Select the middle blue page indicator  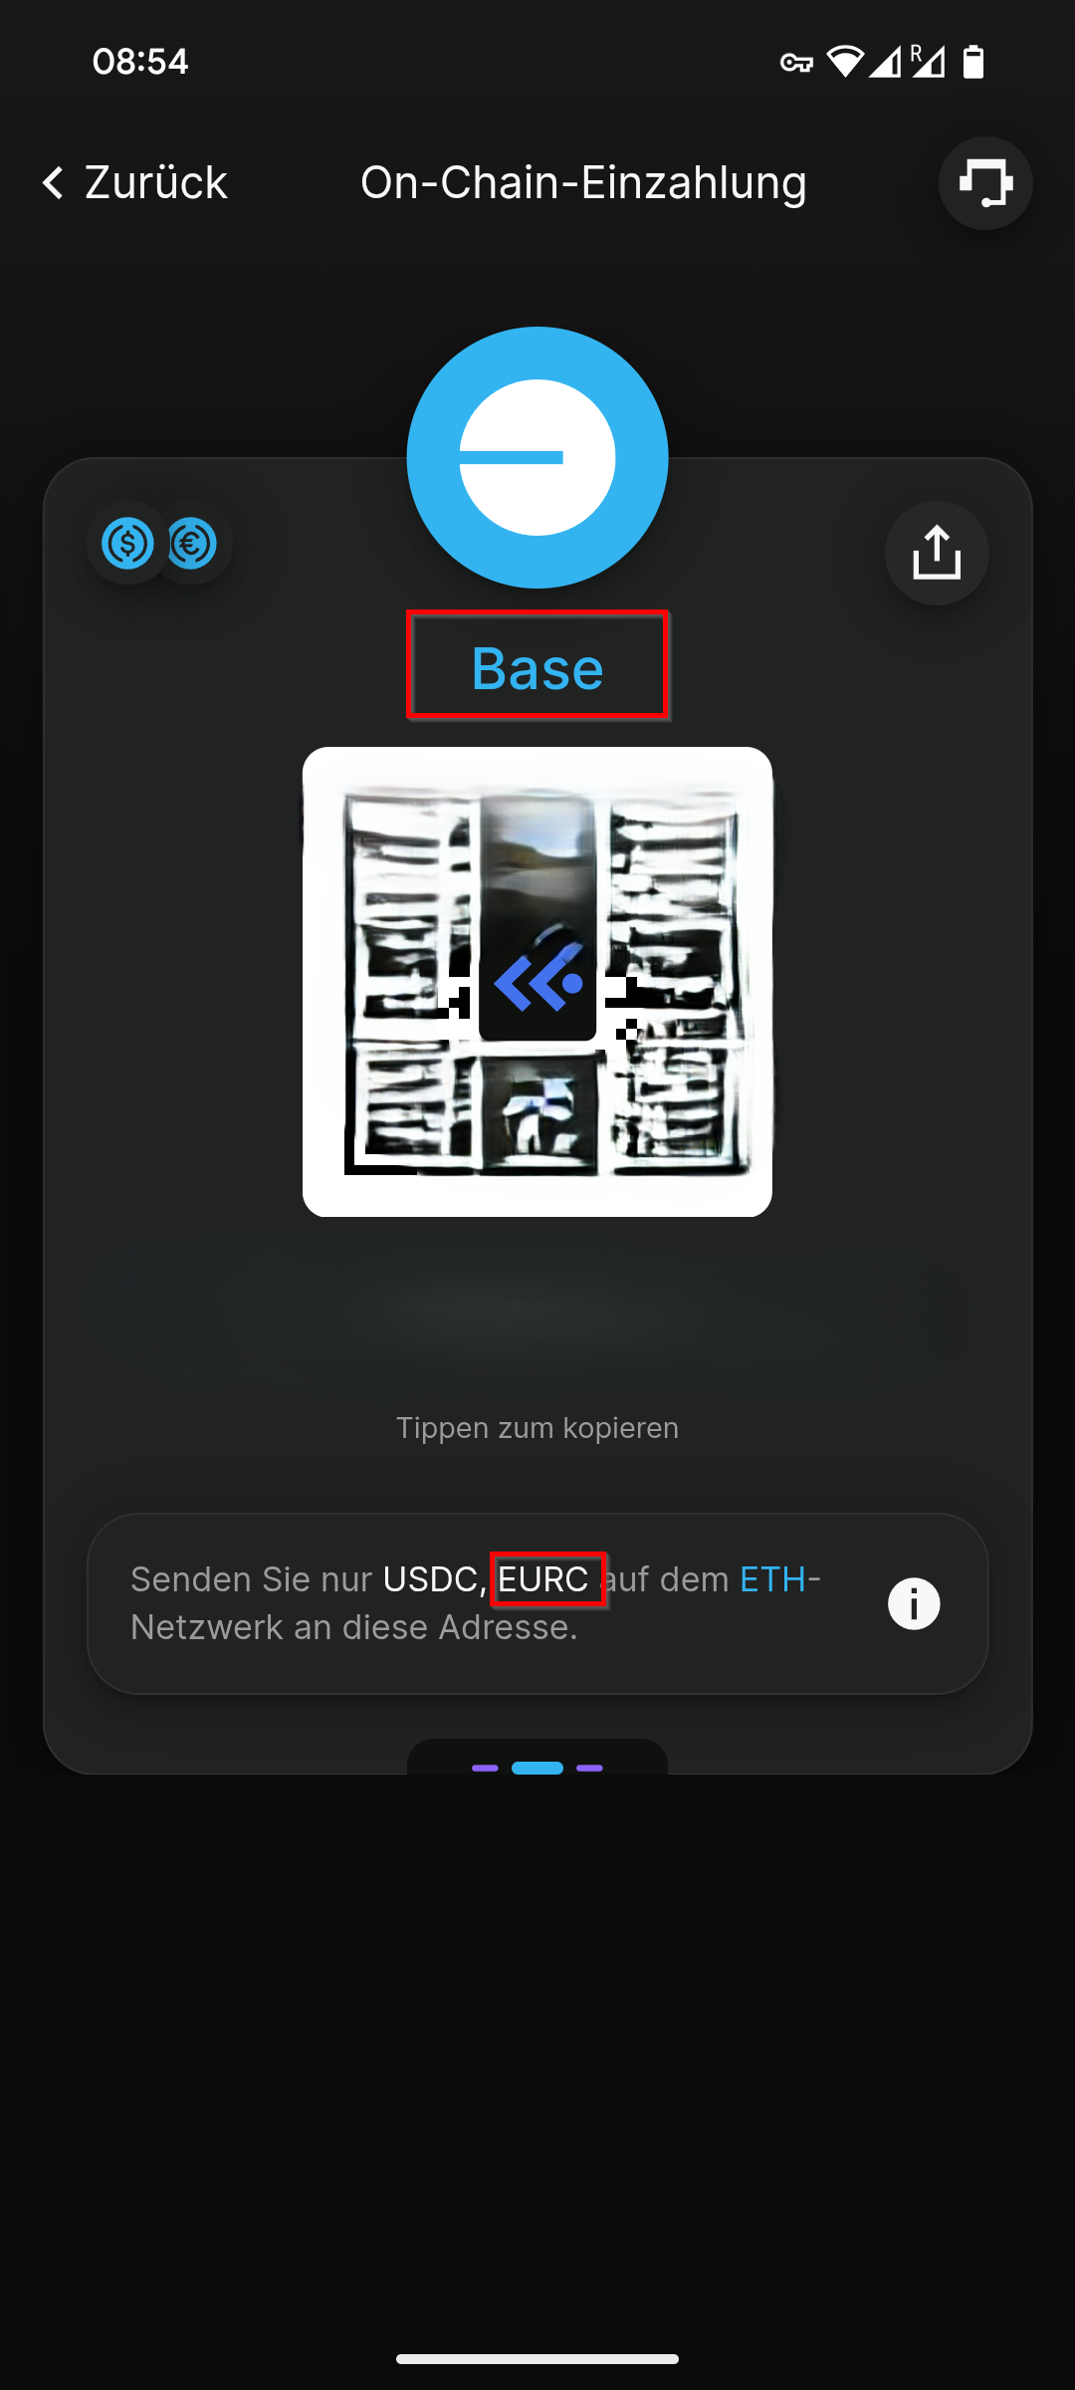tap(537, 1768)
